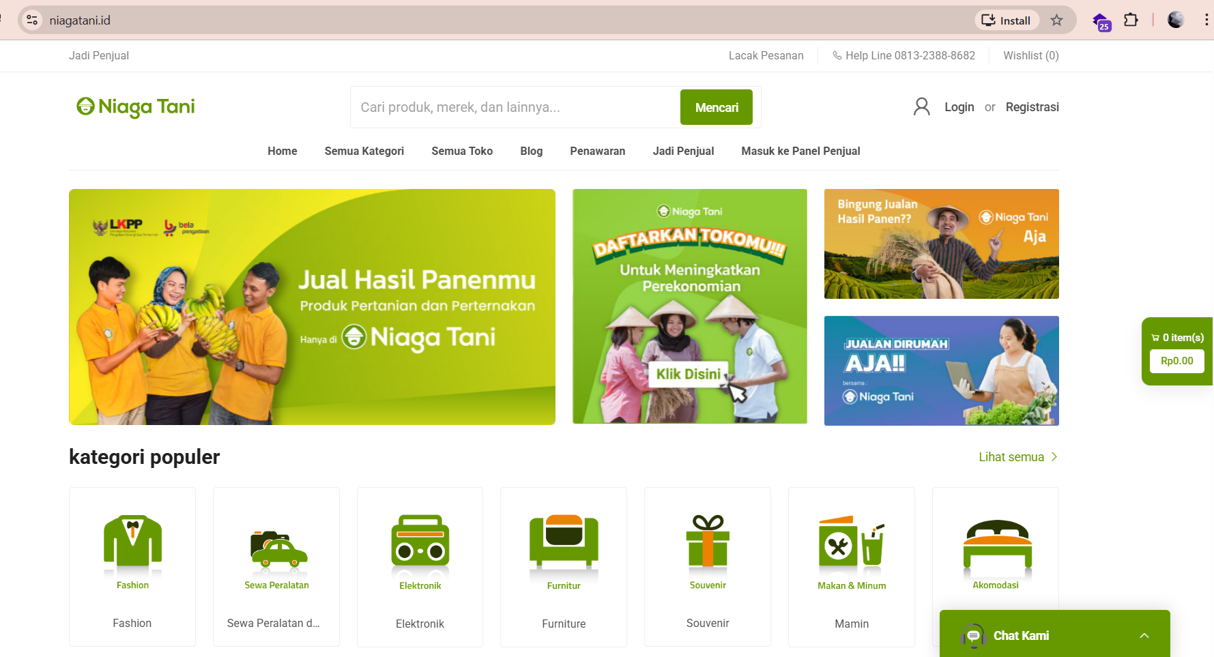Image resolution: width=1214 pixels, height=657 pixels.
Task: Open the Registrasi link
Action: pos(1032,106)
